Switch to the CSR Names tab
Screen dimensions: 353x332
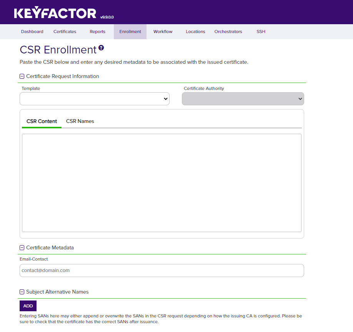[x=80, y=121]
